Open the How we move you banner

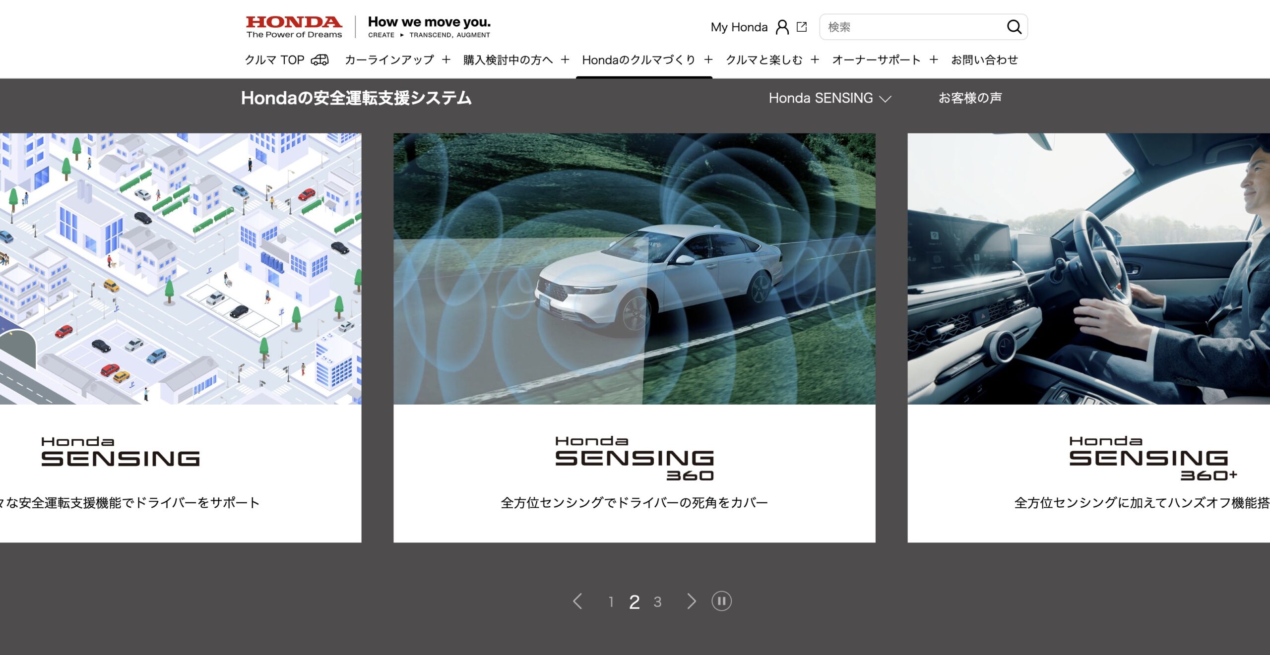pyautogui.click(x=429, y=27)
